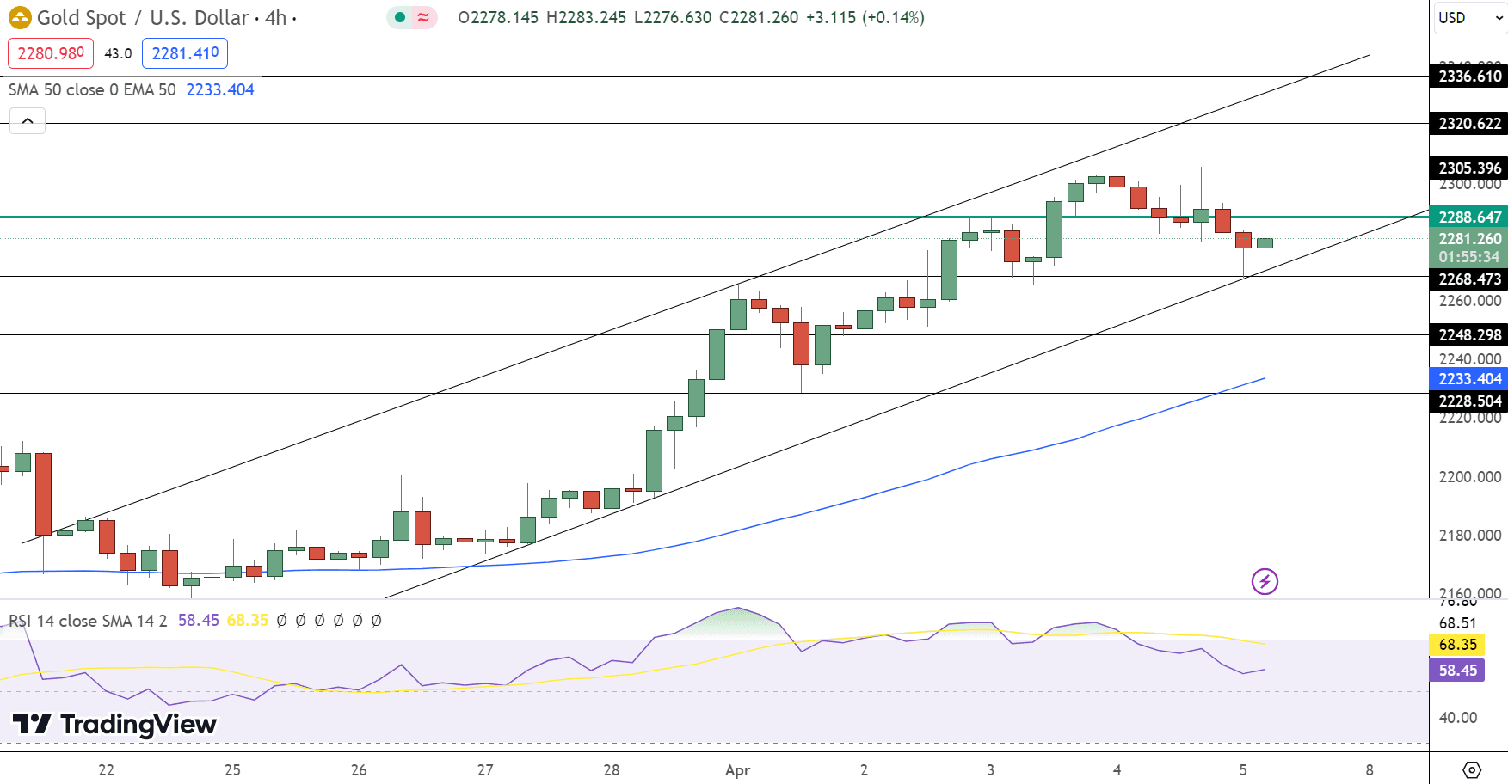
Task: Click the 2200.000 price axis tick
Action: (x=1469, y=477)
